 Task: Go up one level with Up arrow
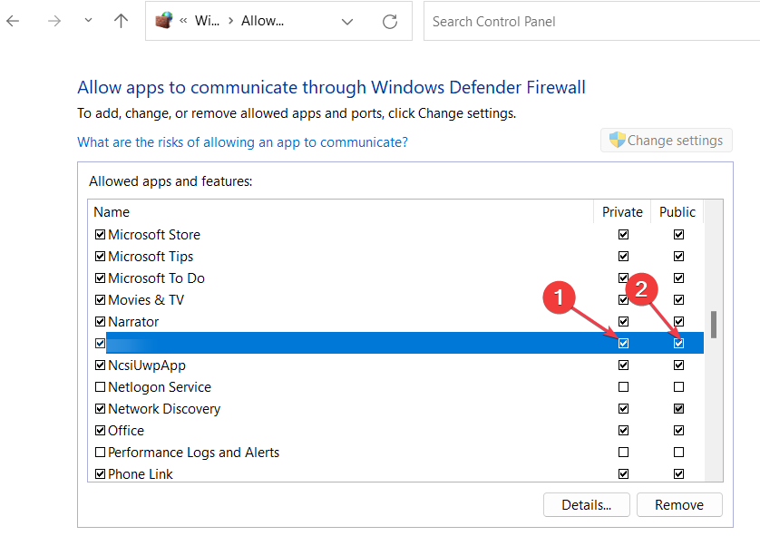pos(121,21)
